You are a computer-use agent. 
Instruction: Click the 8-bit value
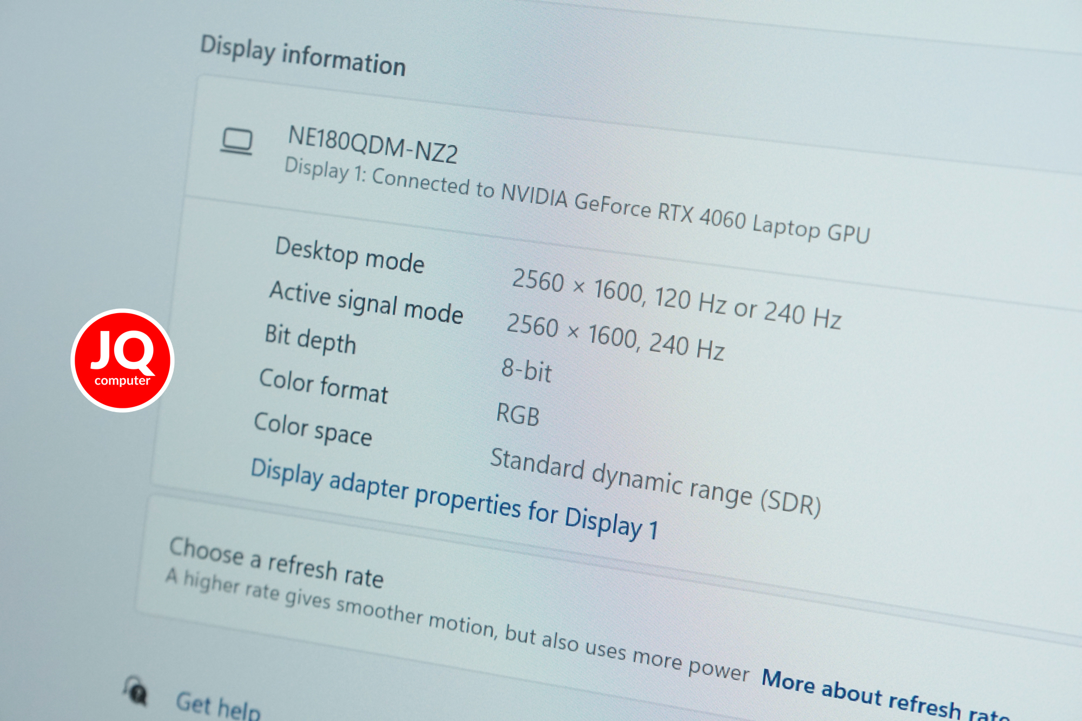click(x=526, y=371)
